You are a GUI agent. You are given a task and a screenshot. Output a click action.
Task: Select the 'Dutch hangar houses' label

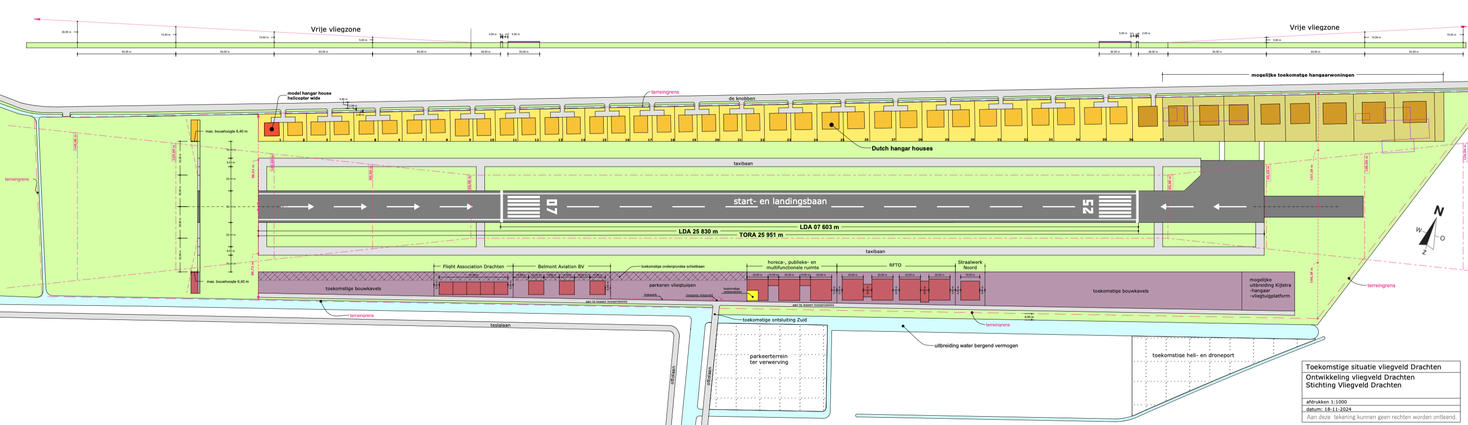pos(902,148)
